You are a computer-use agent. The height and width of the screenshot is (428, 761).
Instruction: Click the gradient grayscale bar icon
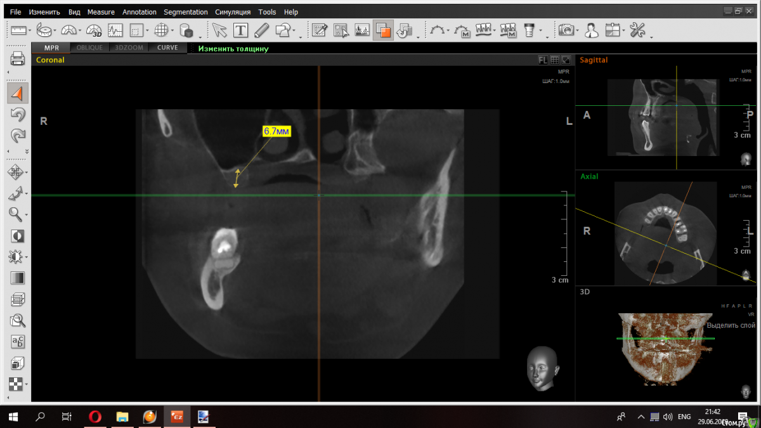point(18,278)
